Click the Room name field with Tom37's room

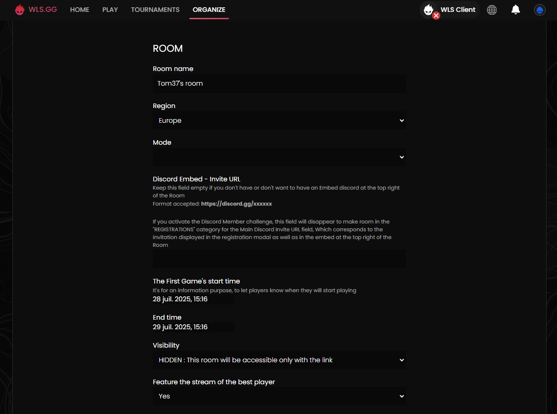point(279,83)
